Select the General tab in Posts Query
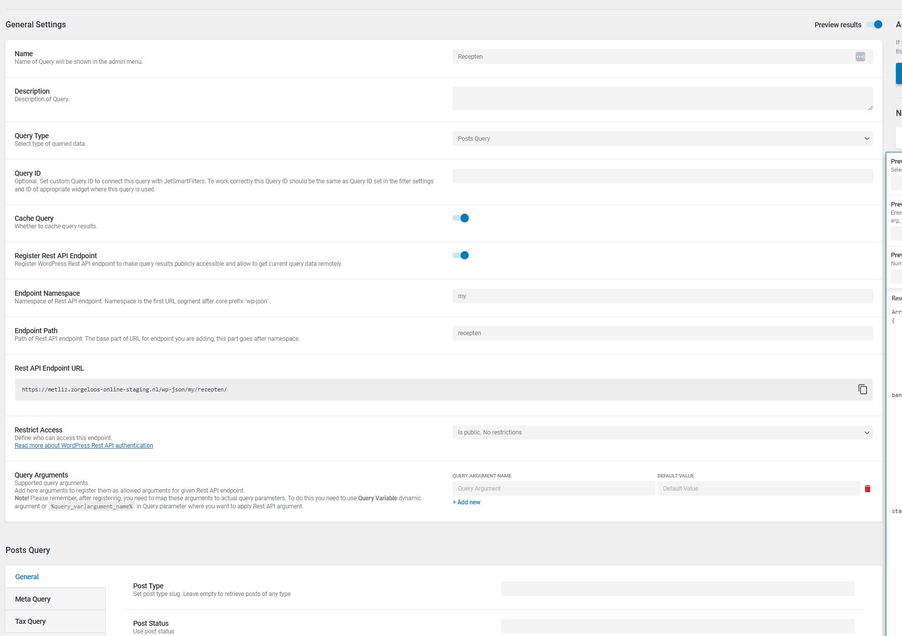The height and width of the screenshot is (636, 902). 26,576
